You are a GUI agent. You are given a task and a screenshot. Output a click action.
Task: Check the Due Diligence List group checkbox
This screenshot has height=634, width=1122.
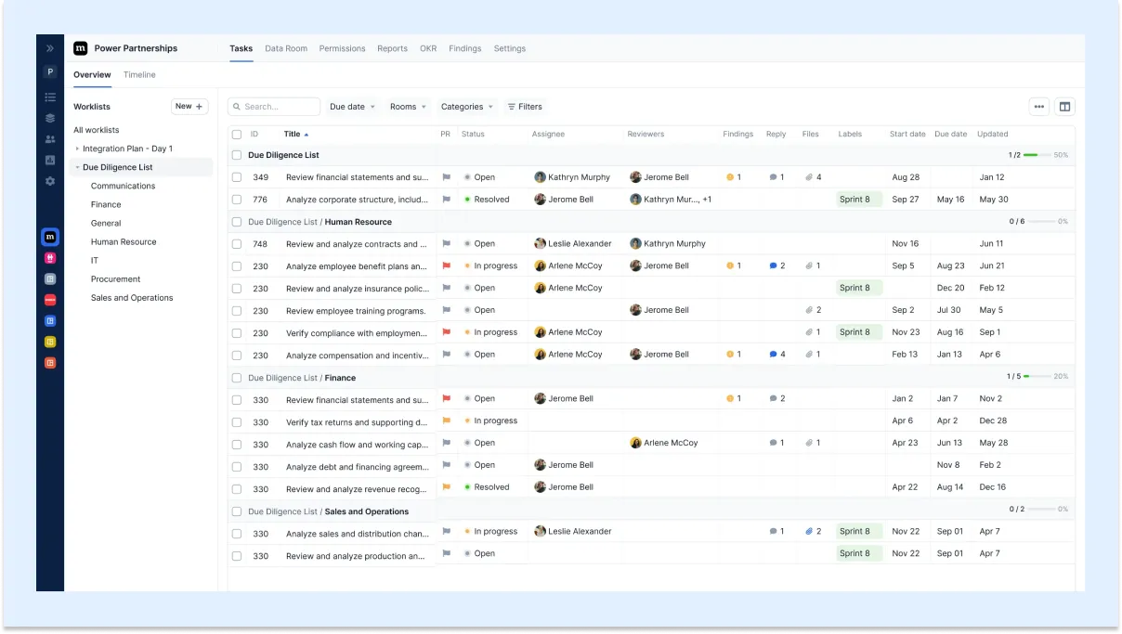click(x=237, y=155)
